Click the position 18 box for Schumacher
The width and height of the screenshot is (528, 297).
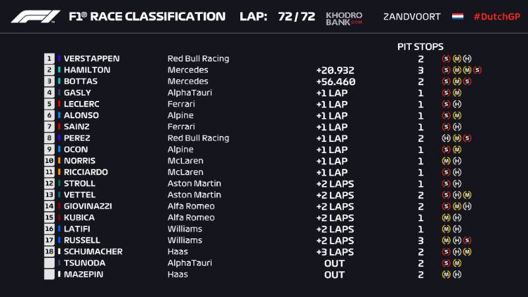click(49, 251)
